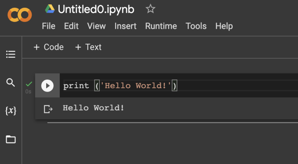Run the Hello World code cell
298x164 pixels.
47,85
